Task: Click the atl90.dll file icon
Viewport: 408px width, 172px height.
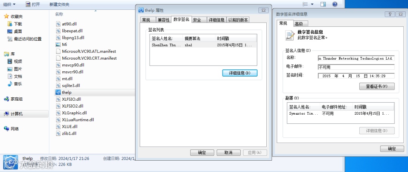Action: click(x=58, y=24)
